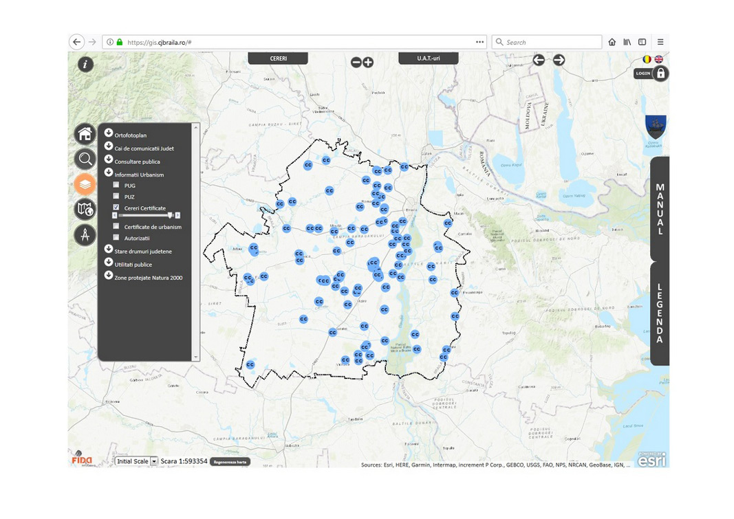Click the Home sidebar icon
Screen dimensions: 734x519
tap(85, 133)
